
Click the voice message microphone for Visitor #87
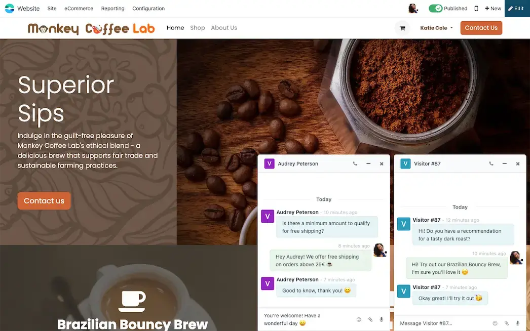coord(517,323)
